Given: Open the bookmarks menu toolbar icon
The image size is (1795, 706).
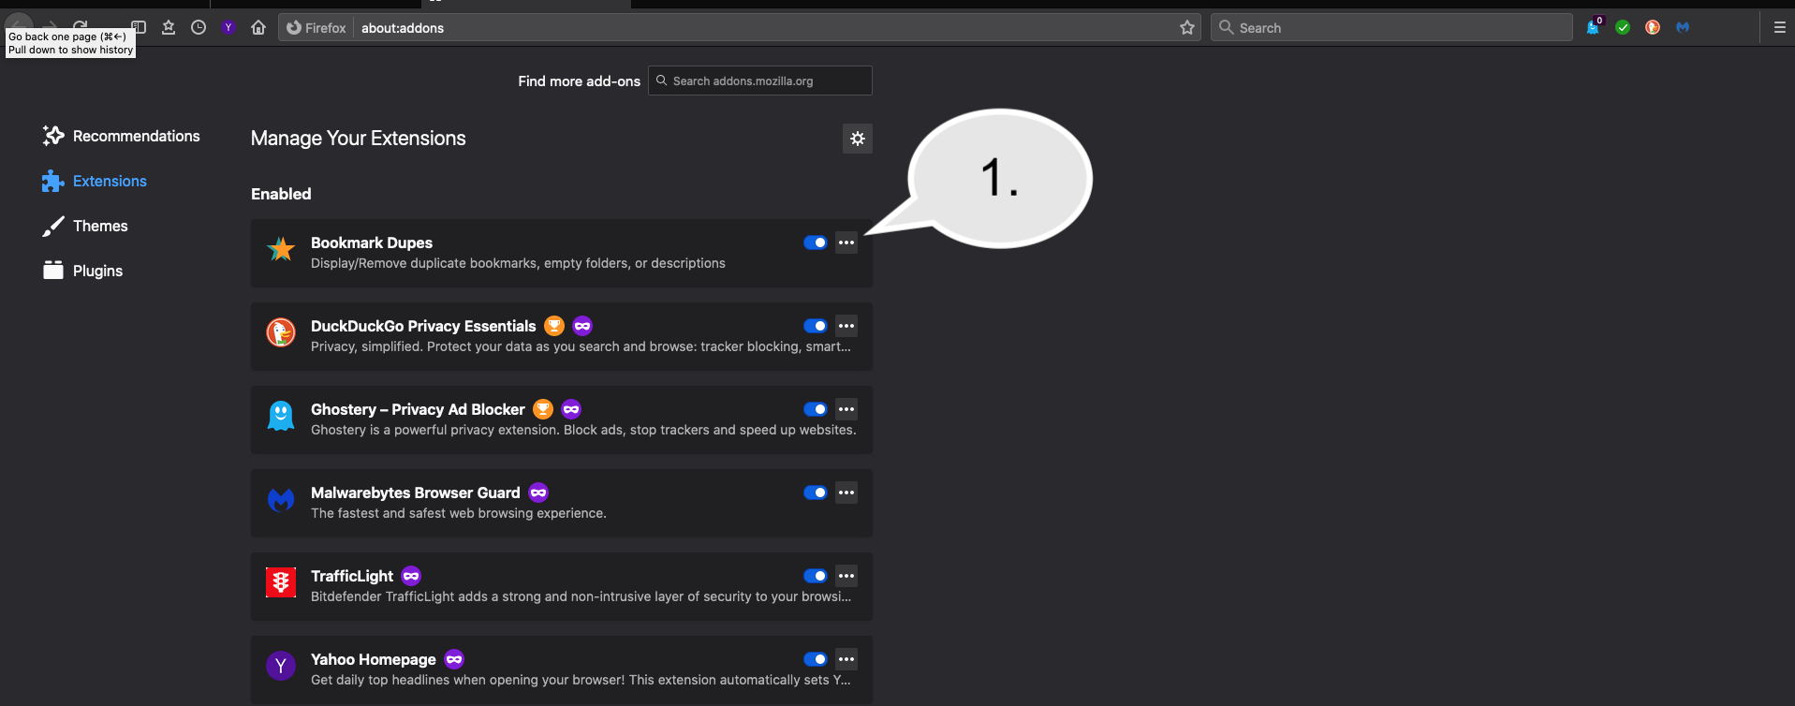Looking at the screenshot, I should 169,27.
